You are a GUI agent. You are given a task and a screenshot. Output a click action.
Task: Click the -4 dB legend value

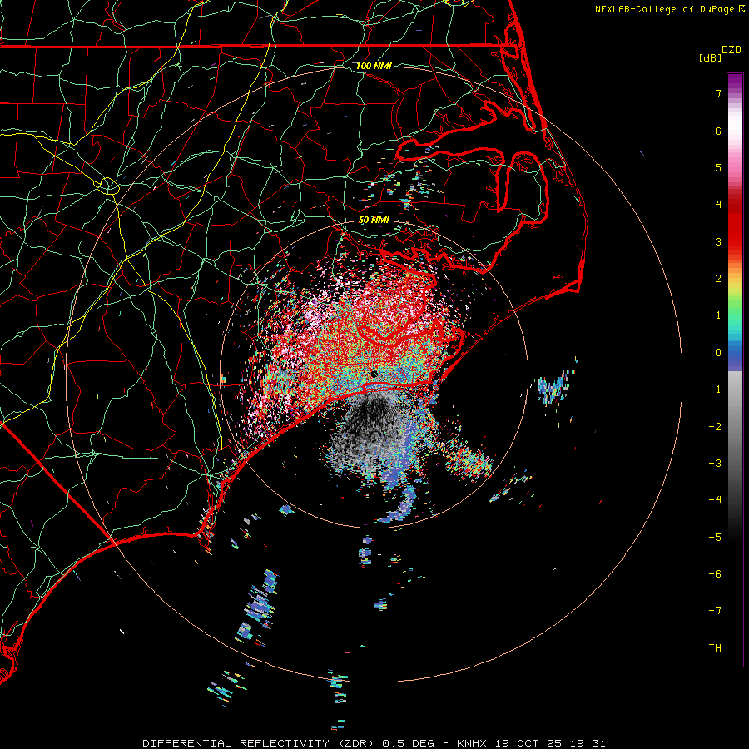(x=715, y=500)
